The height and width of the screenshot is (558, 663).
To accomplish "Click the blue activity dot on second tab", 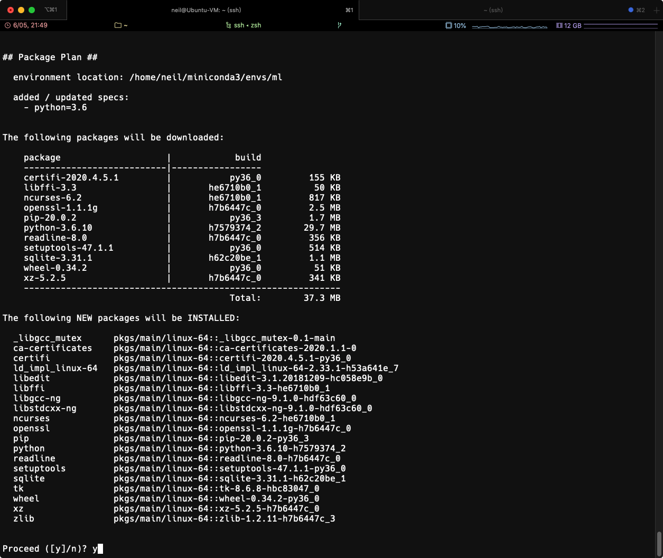I will pyautogui.click(x=630, y=10).
